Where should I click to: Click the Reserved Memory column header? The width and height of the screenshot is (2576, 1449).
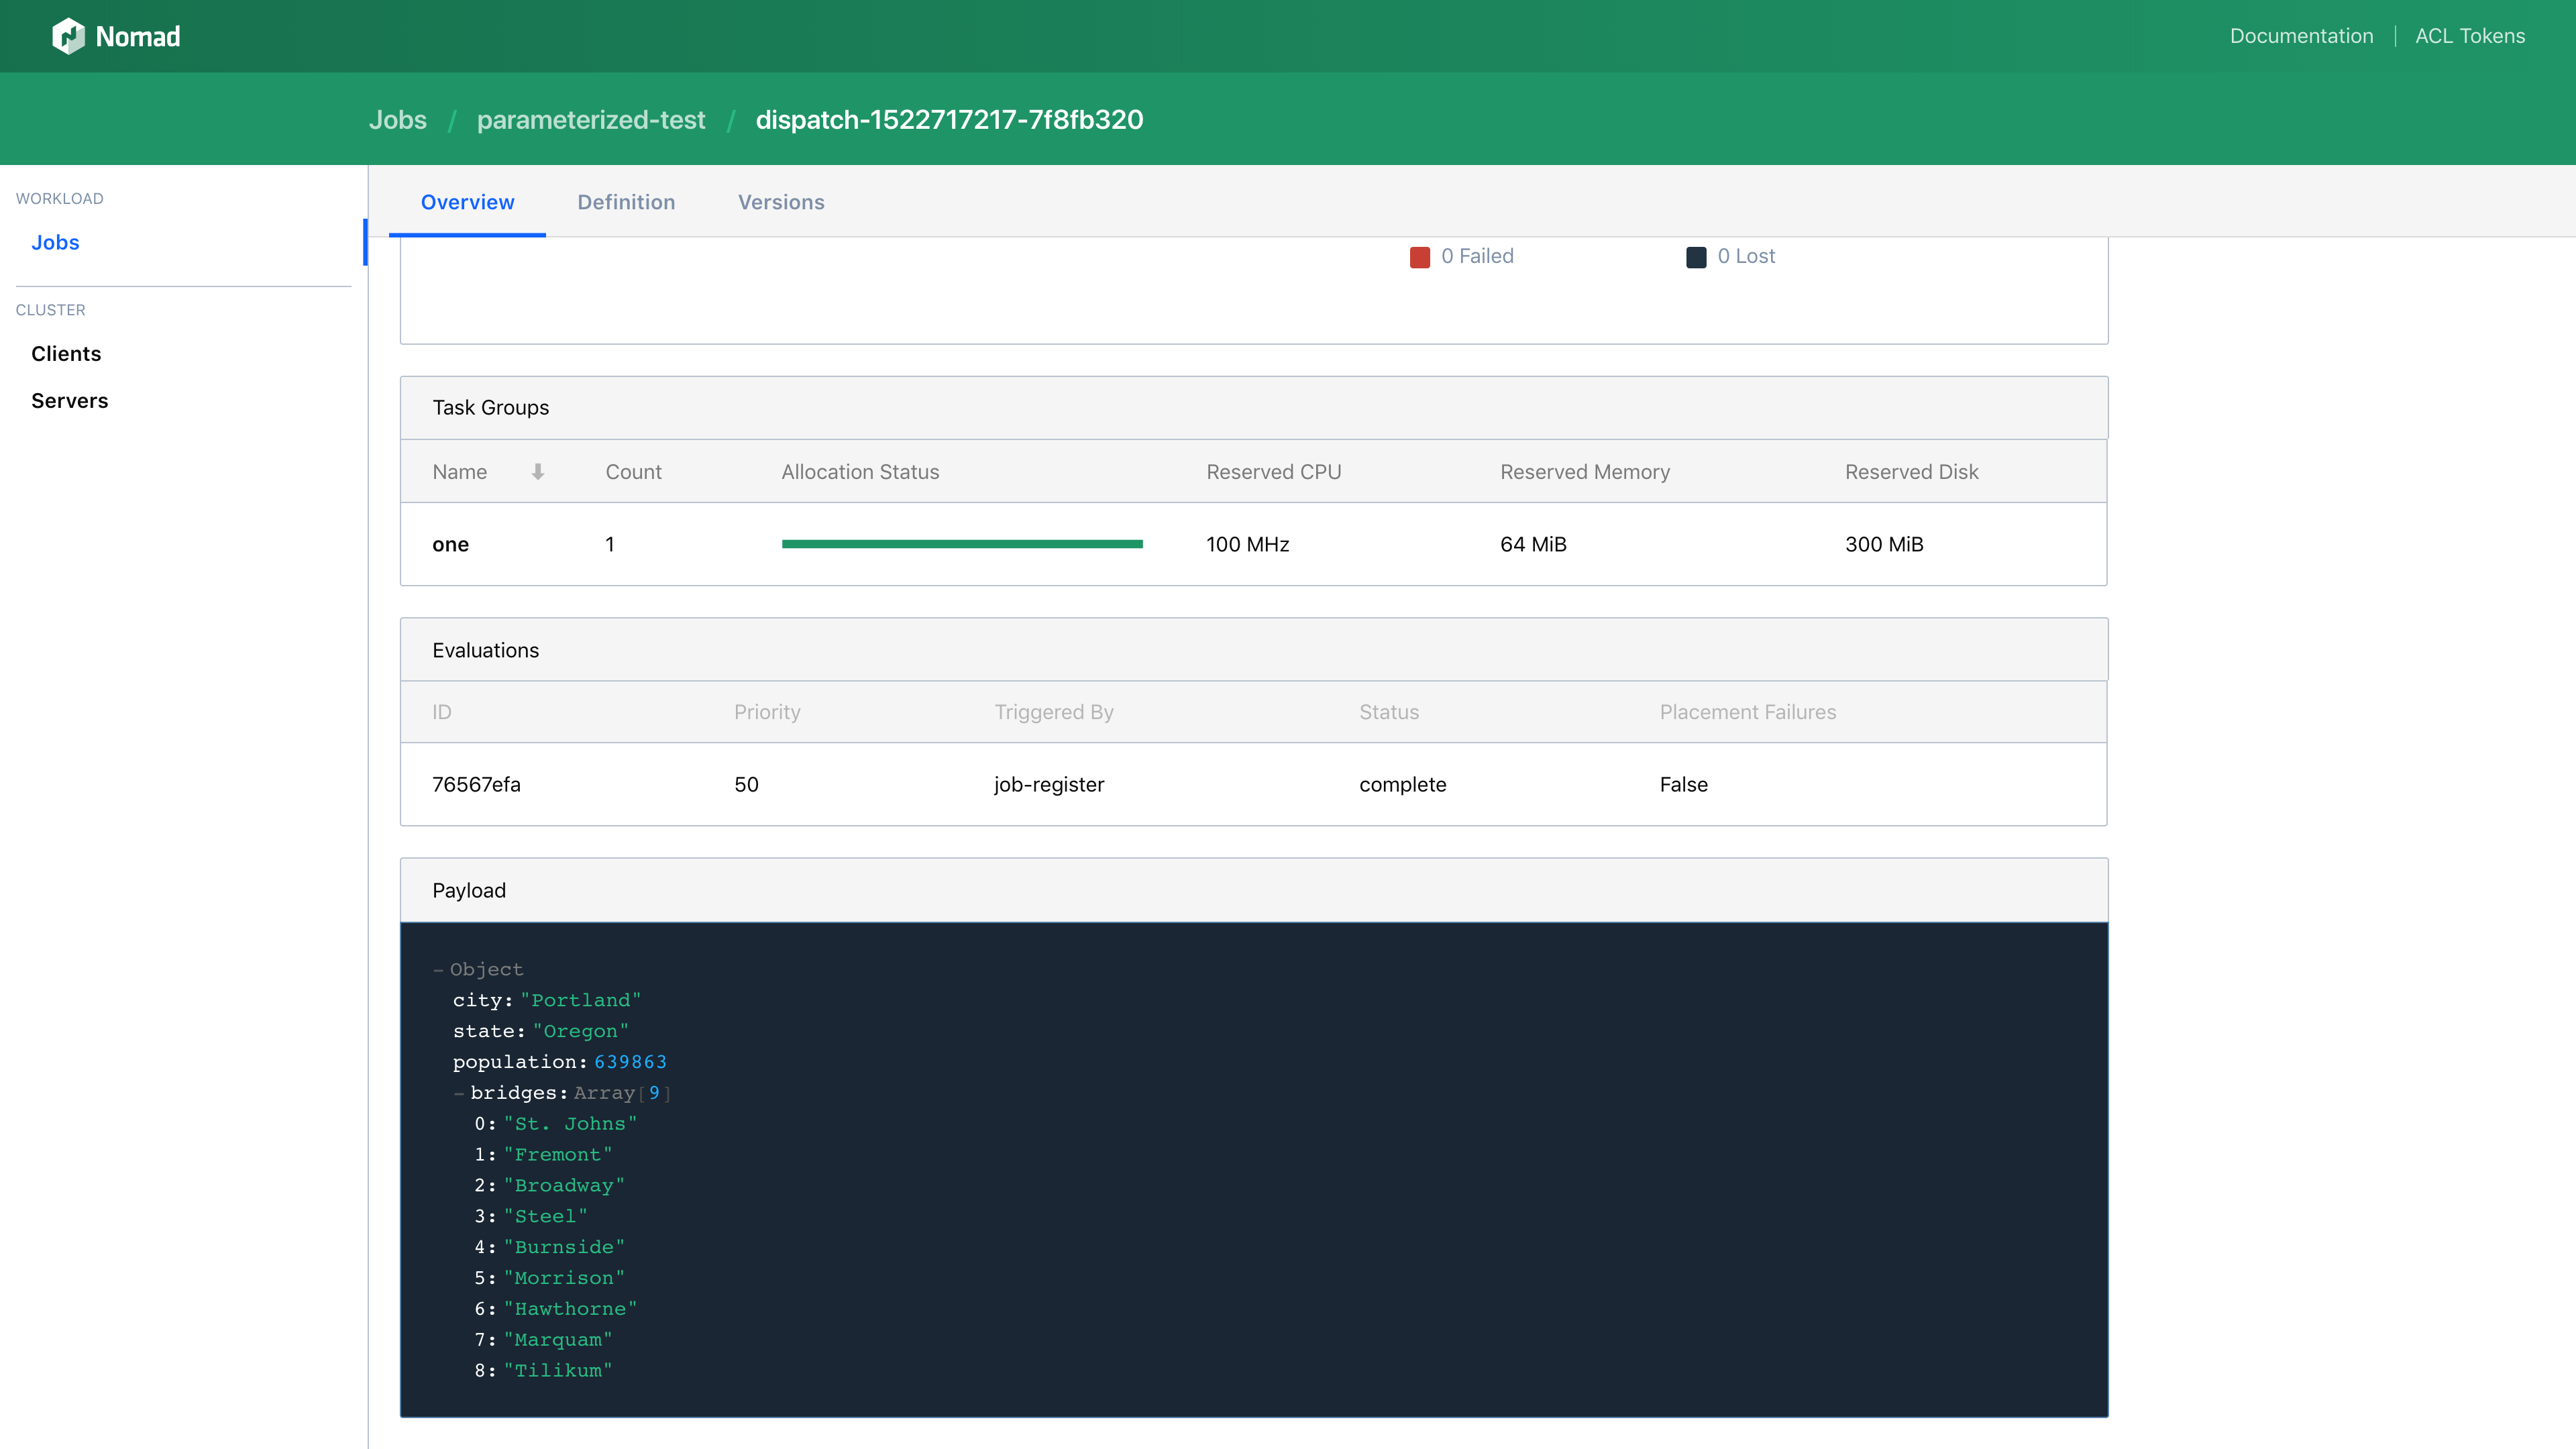pos(1585,472)
